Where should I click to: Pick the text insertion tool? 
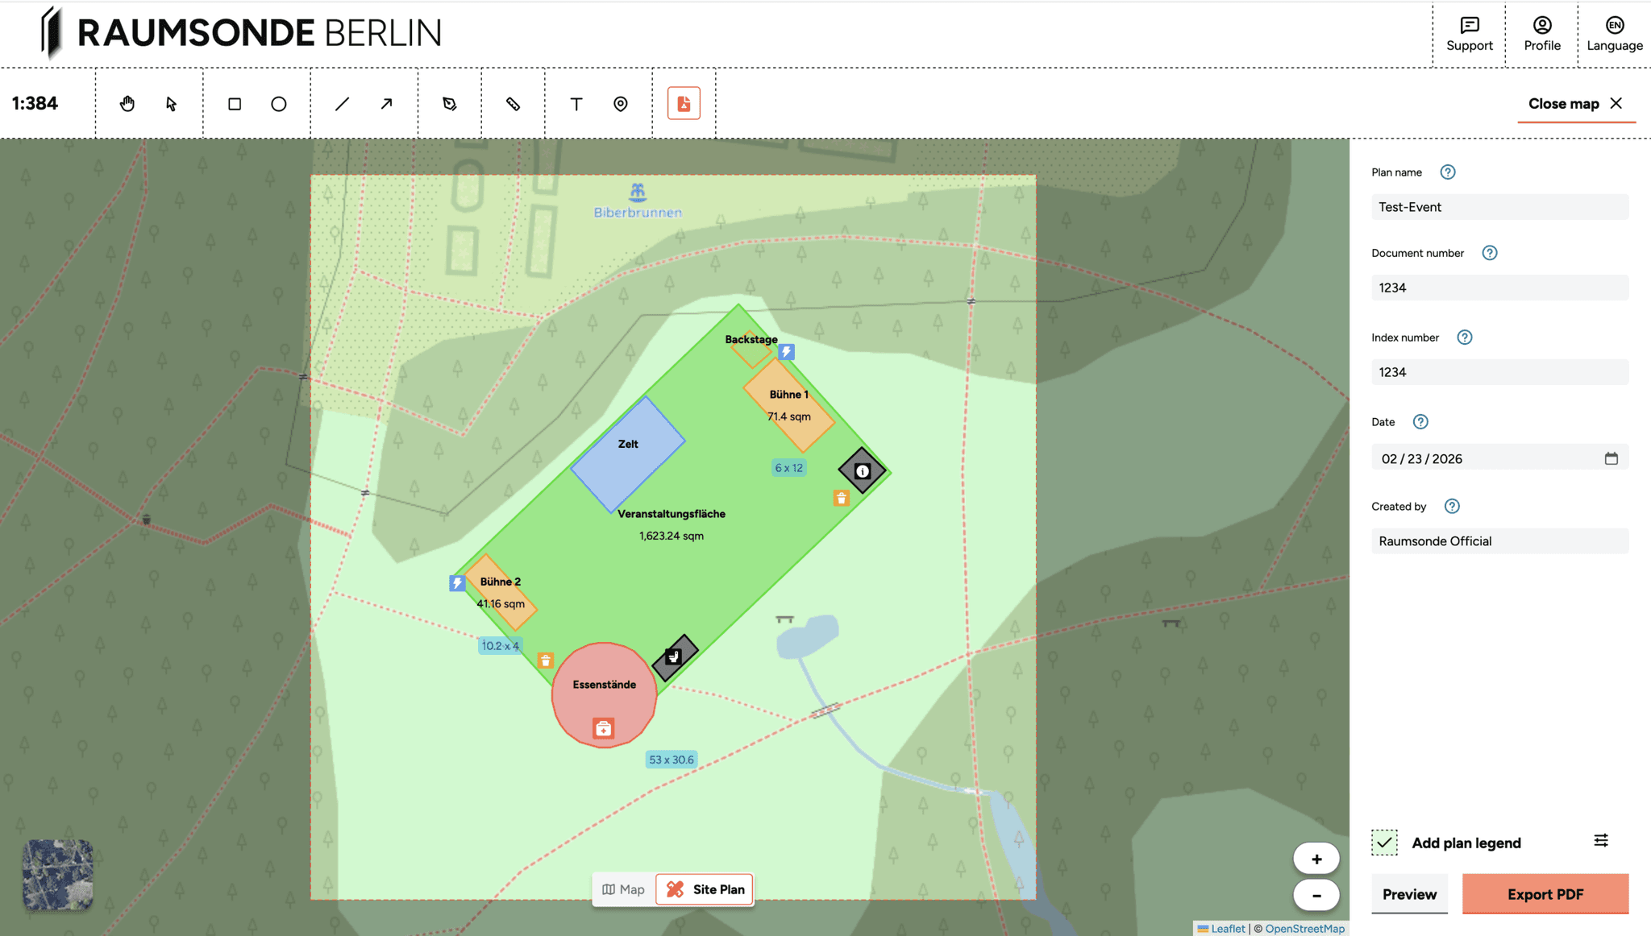(576, 103)
